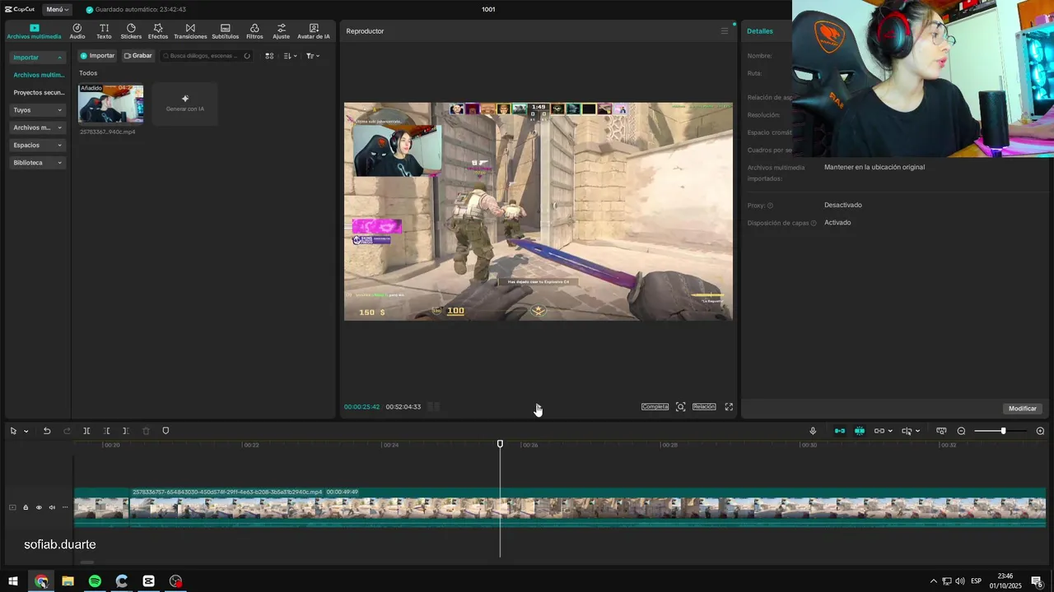Click the media search field
The width and height of the screenshot is (1054, 592).
pyautogui.click(x=207, y=56)
